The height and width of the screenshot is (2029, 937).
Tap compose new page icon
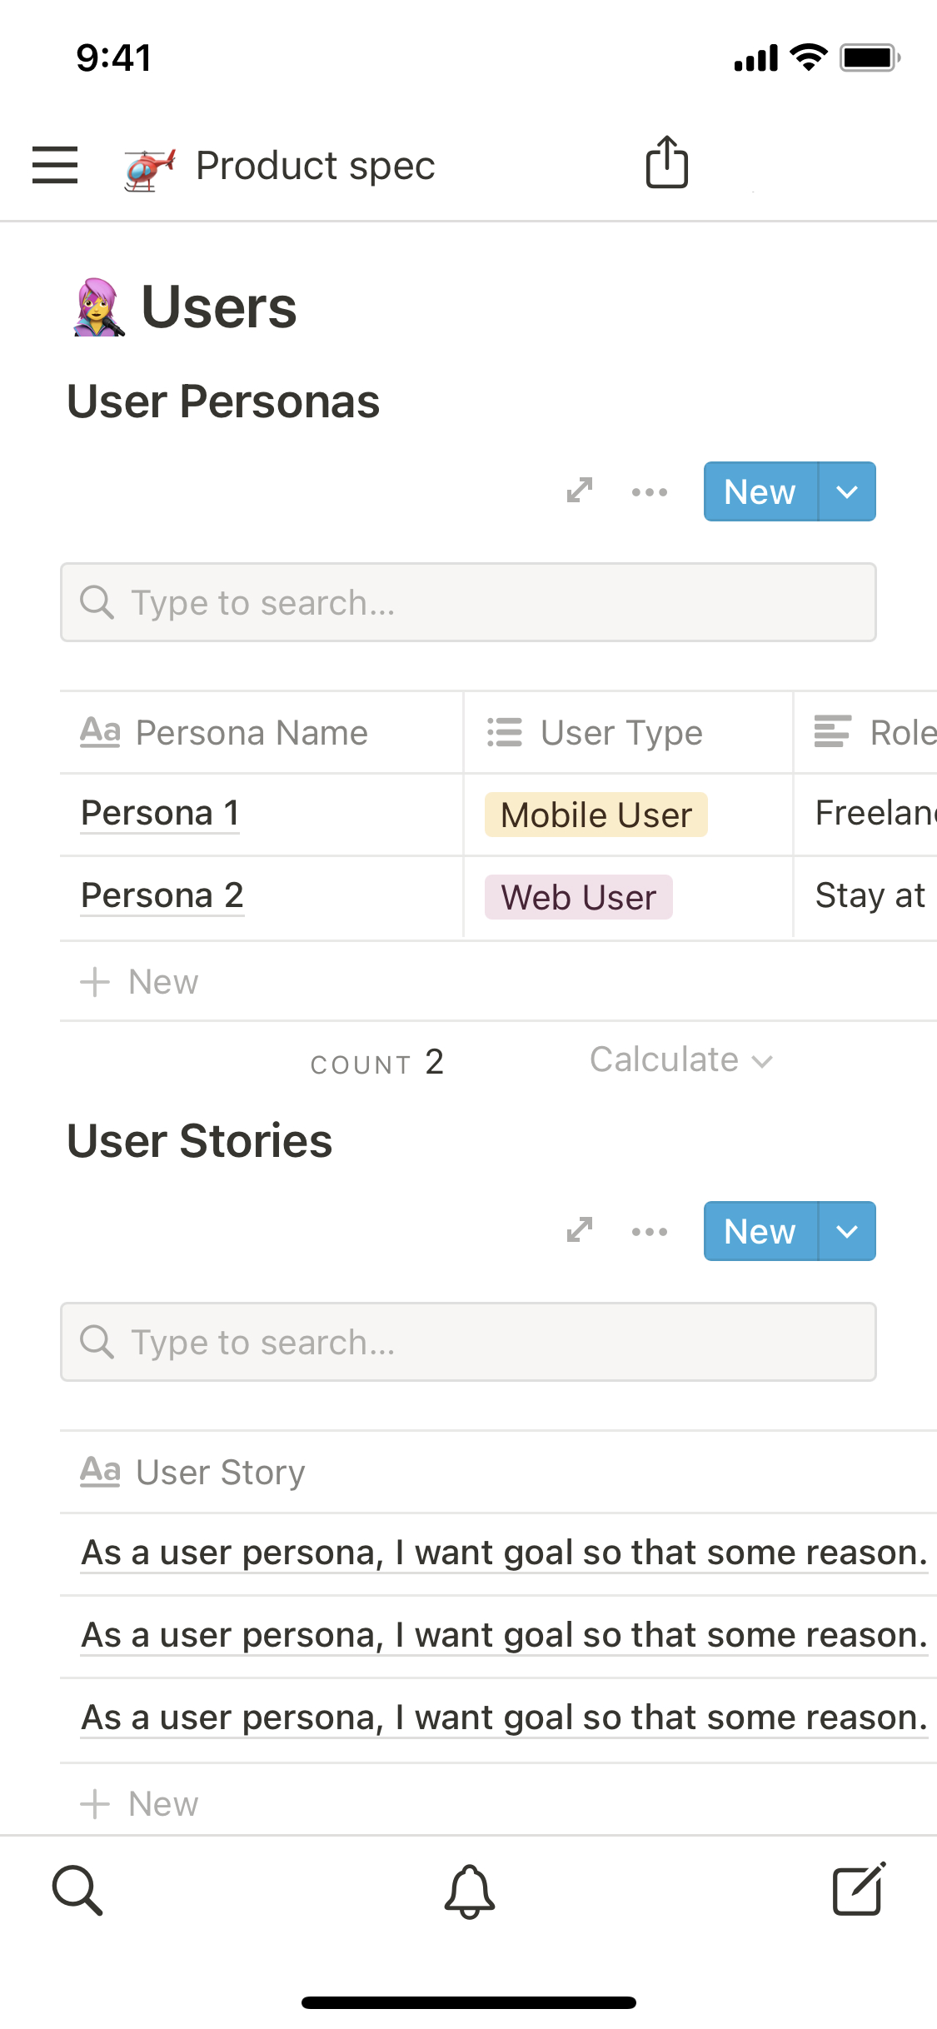tap(859, 1890)
